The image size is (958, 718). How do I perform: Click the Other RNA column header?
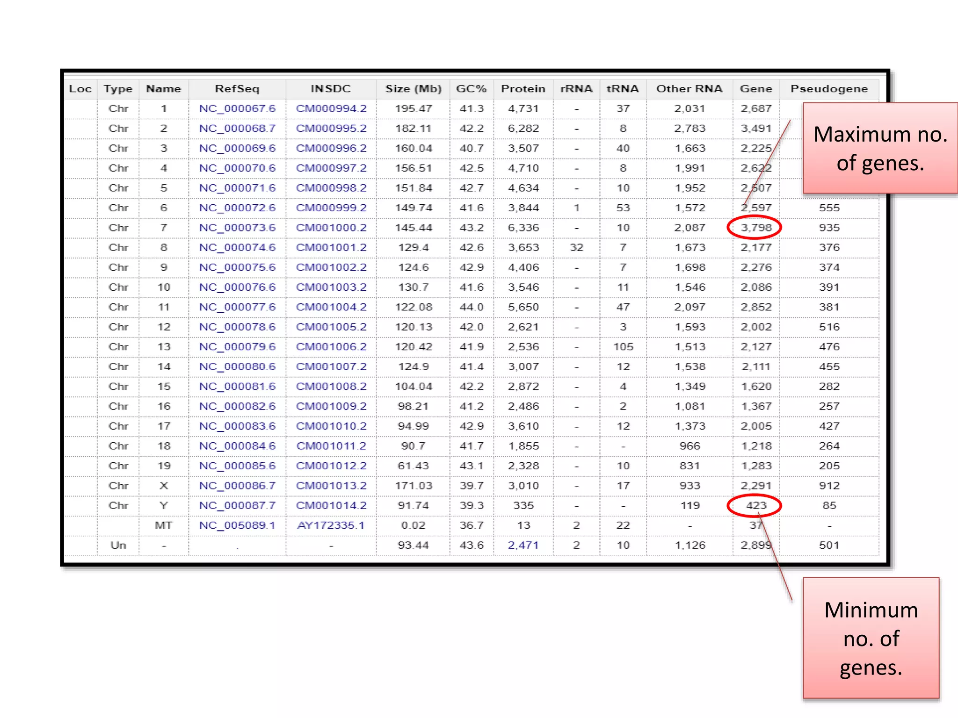pos(689,89)
